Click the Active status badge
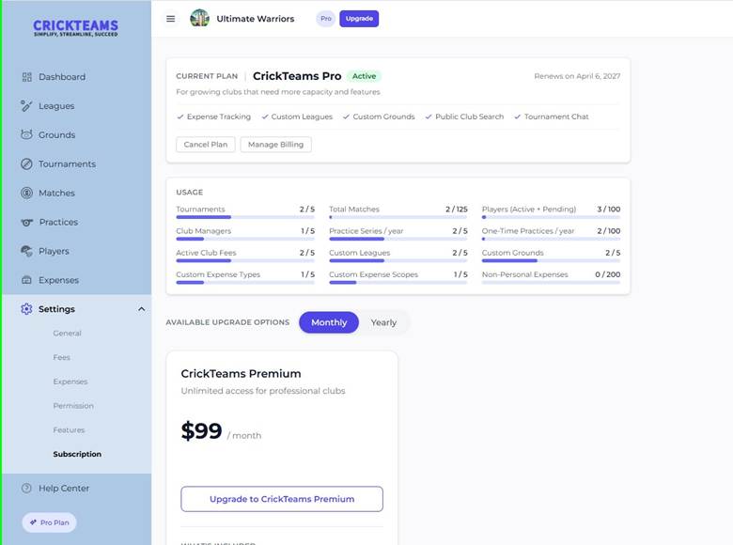 (x=365, y=76)
